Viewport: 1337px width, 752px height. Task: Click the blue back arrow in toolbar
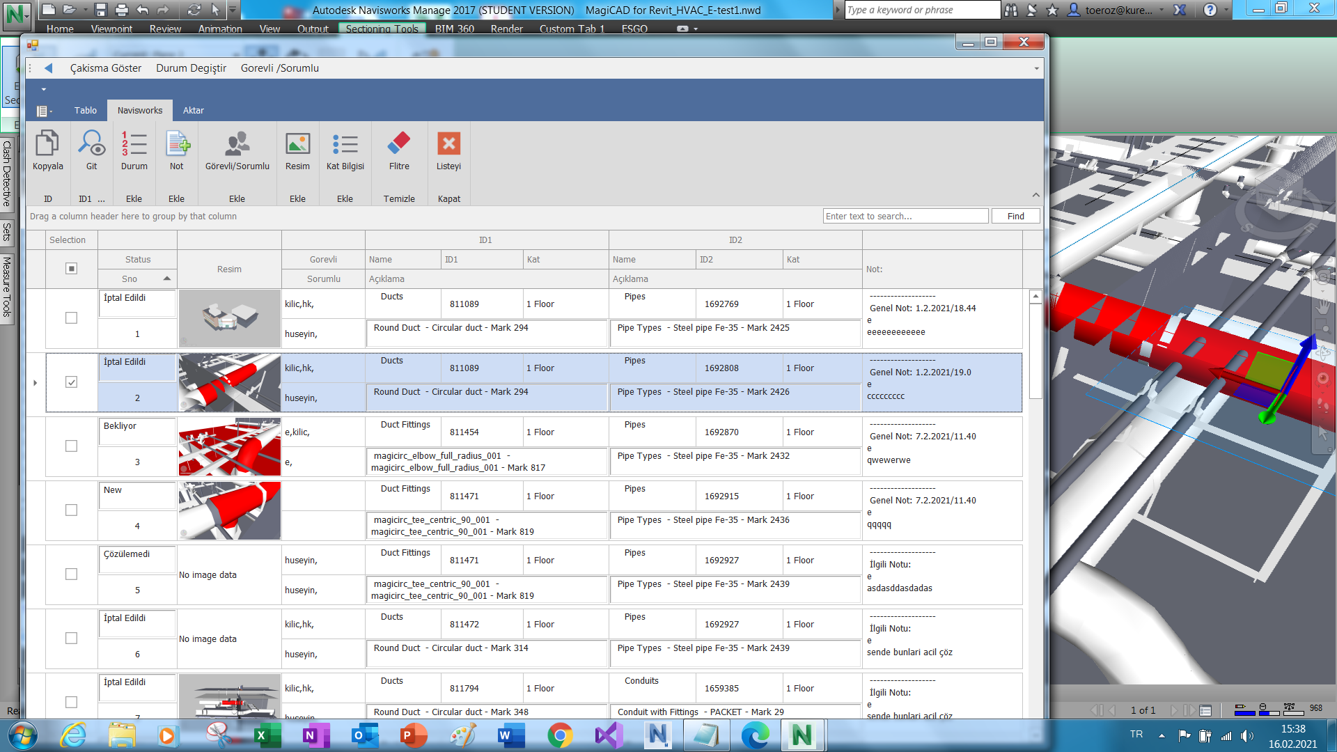[48, 68]
